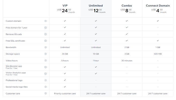Click the Priority customer care cell
Screen dimensions: 176x100
click(x=65, y=93)
